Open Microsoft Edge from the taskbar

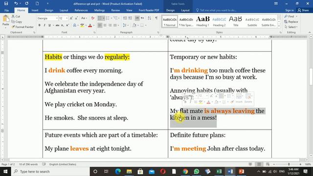[x=118, y=172]
